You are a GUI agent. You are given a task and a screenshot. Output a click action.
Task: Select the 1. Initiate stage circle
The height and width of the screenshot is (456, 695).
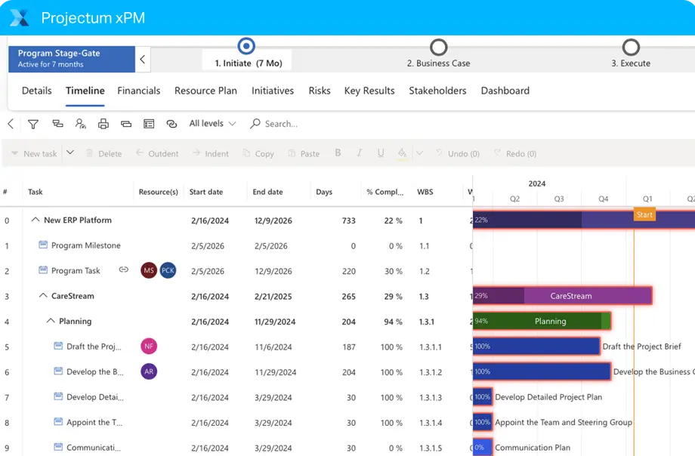click(x=246, y=47)
